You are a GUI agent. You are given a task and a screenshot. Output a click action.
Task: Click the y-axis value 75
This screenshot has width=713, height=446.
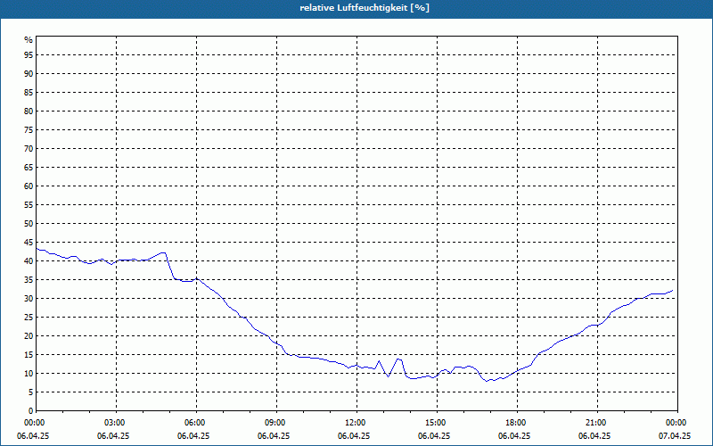pyautogui.click(x=29, y=130)
